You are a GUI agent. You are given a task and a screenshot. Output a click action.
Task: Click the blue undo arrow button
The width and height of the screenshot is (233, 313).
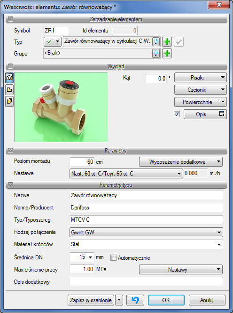135,300
